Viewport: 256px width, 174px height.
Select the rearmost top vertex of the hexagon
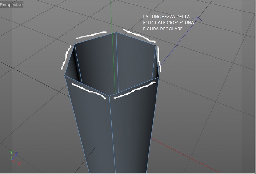point(116,32)
